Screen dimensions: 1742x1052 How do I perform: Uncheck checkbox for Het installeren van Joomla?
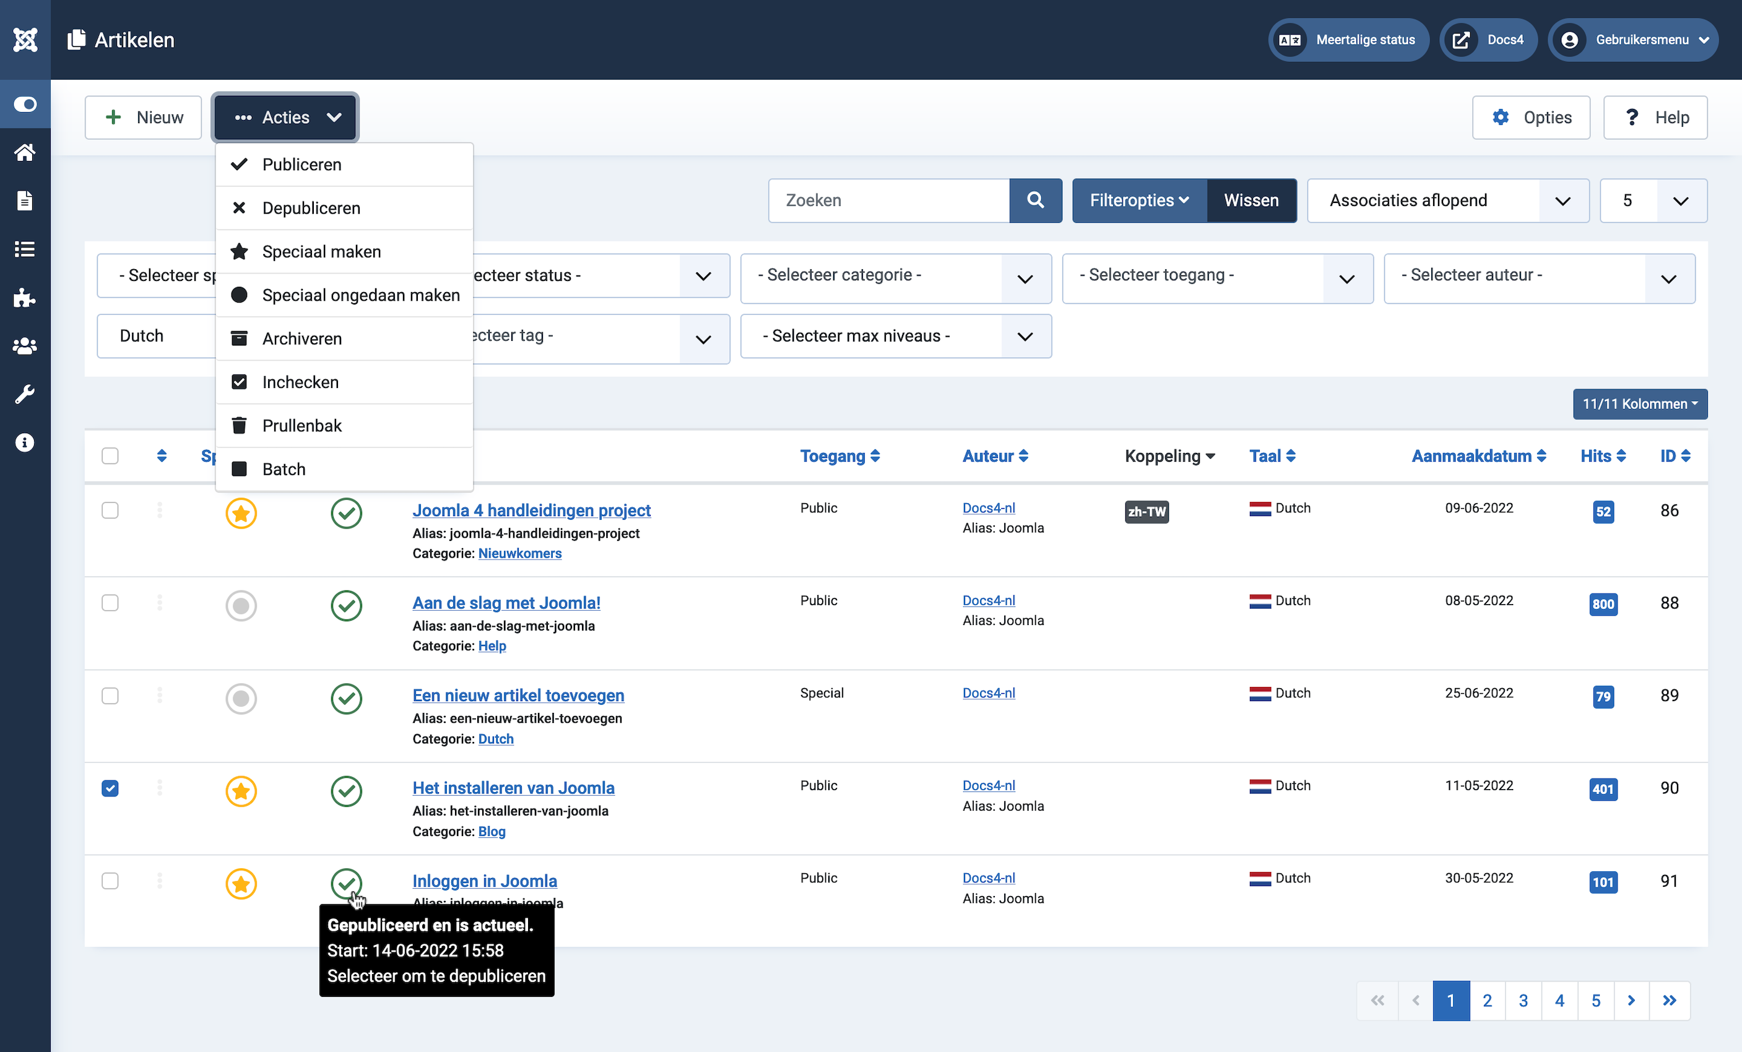(110, 788)
